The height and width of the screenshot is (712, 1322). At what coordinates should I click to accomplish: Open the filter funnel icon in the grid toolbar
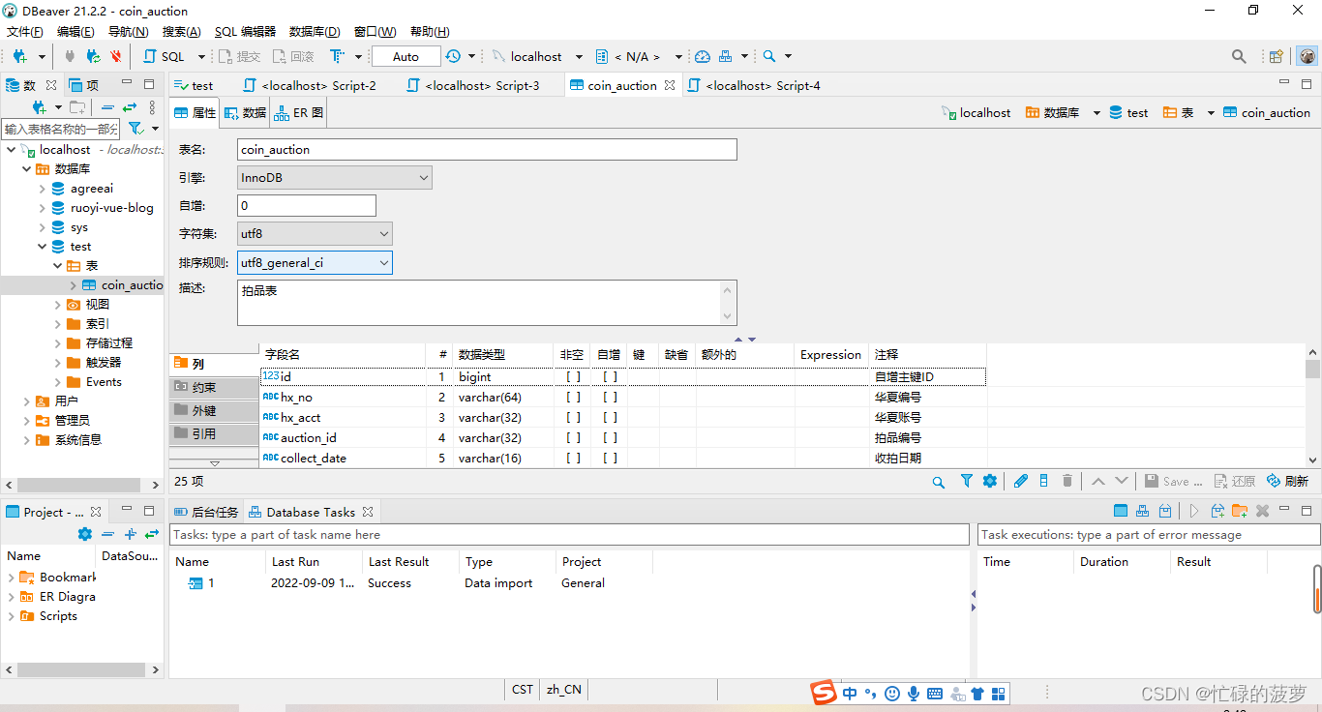pos(966,481)
